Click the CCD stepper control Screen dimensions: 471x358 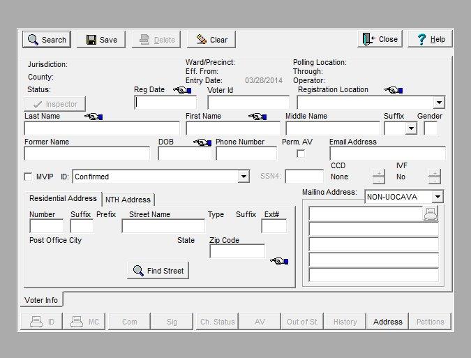(x=379, y=177)
